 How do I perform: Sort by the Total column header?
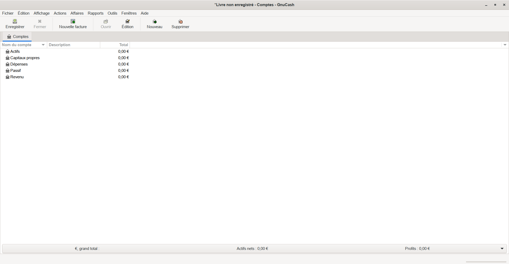(123, 45)
